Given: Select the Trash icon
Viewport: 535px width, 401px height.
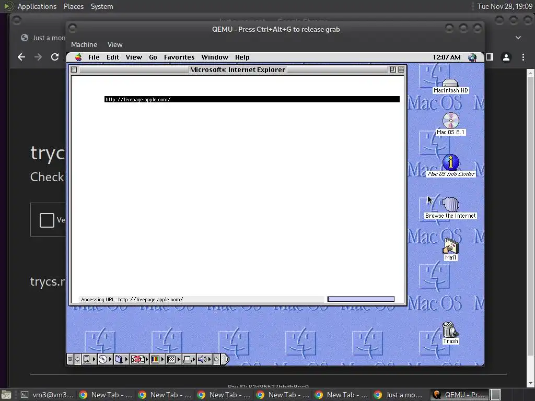Looking at the screenshot, I should click(450, 333).
